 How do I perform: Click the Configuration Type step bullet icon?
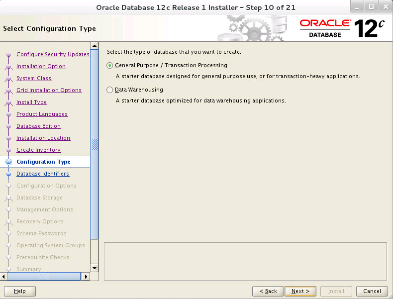pyautogui.click(x=9, y=162)
